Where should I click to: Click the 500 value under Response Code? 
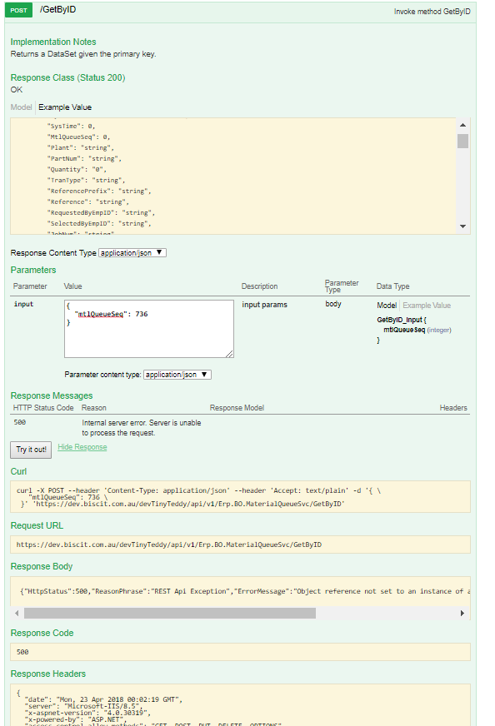point(22,652)
